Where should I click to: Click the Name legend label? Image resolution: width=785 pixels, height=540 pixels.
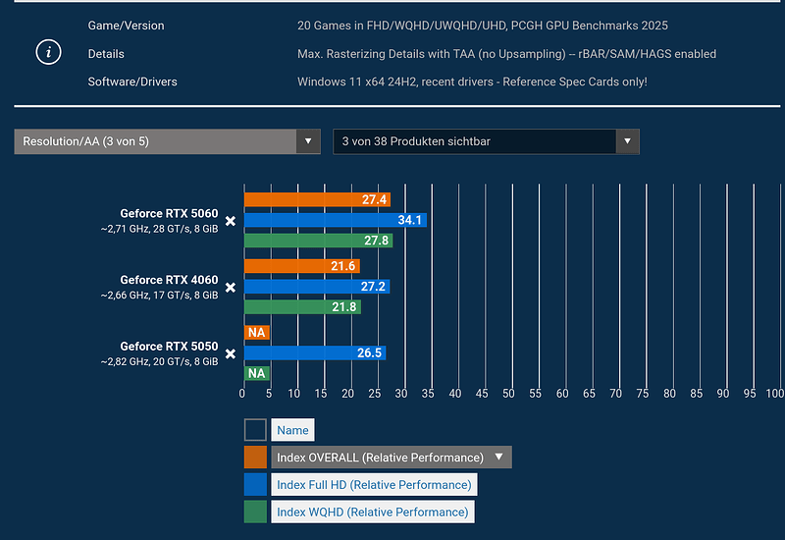(292, 430)
